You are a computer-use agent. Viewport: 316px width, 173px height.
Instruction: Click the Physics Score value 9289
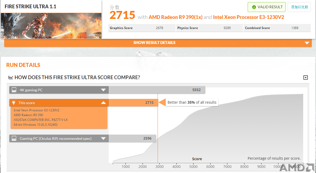click(x=227, y=28)
